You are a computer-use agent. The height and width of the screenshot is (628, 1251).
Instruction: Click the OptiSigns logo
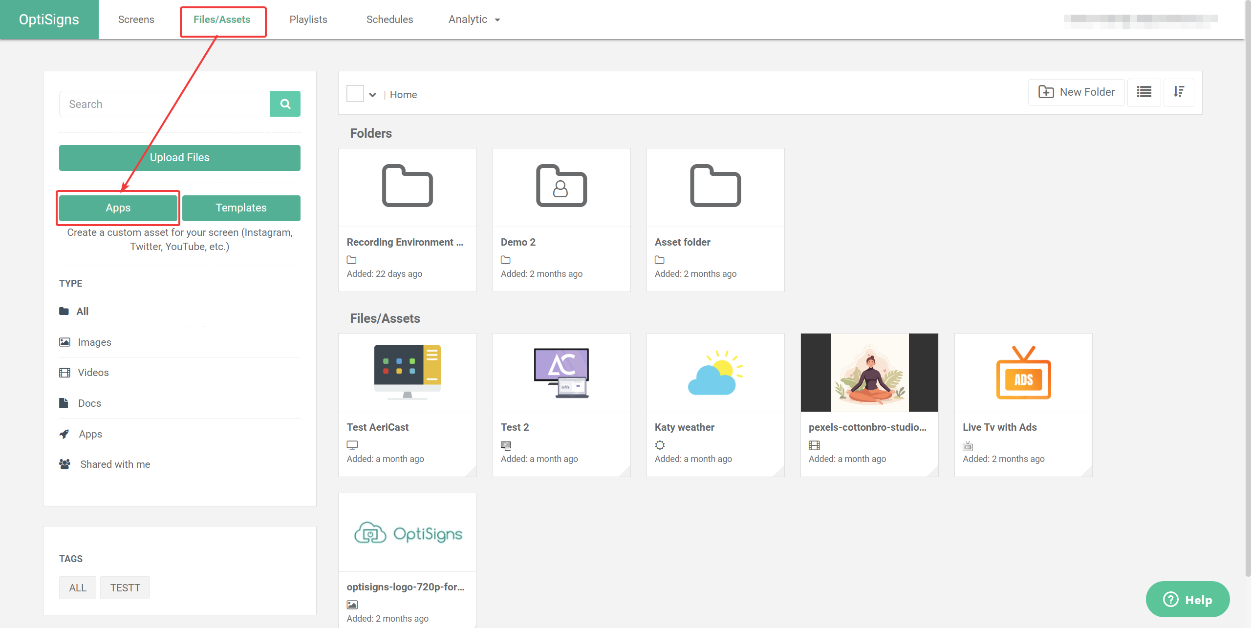point(49,20)
